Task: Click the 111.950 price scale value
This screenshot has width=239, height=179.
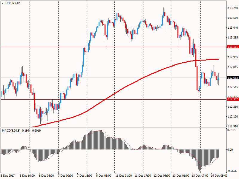Action: pyautogui.click(x=233, y=126)
